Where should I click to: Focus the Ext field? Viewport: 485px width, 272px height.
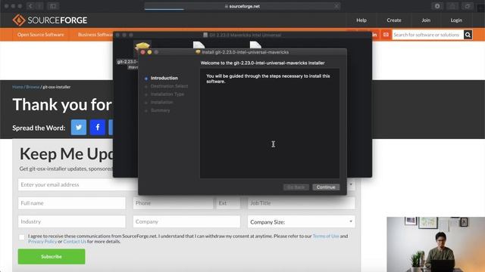(228, 203)
